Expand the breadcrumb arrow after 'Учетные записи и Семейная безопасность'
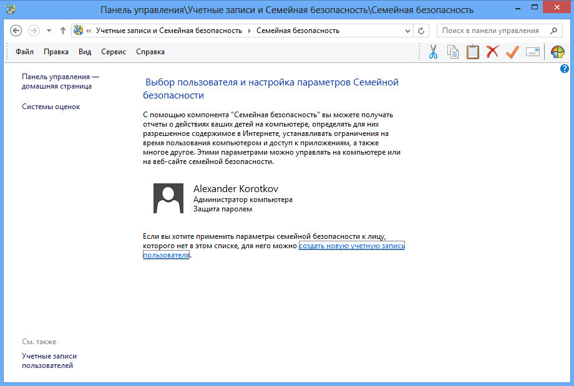This screenshot has height=386, width=574. click(x=250, y=31)
